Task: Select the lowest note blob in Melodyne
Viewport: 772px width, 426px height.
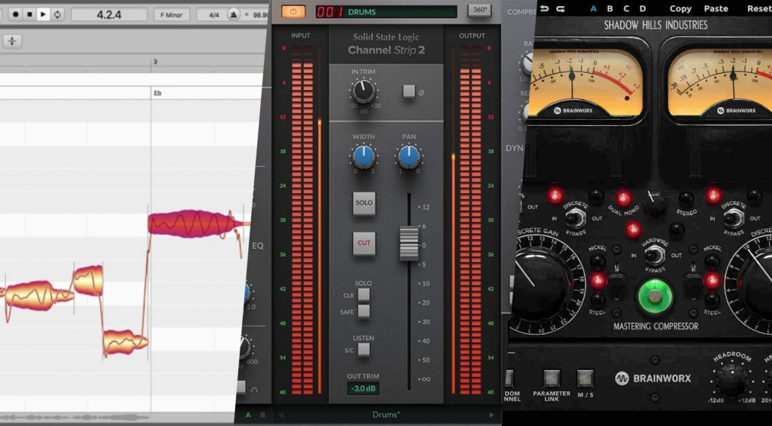Action: coord(126,342)
